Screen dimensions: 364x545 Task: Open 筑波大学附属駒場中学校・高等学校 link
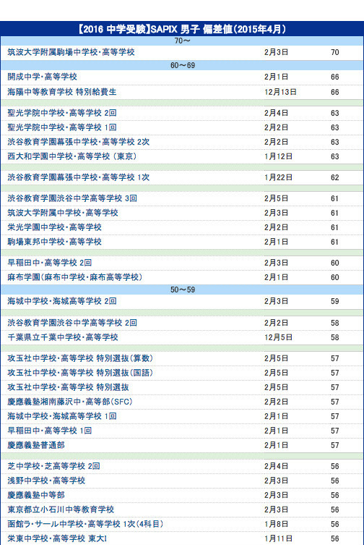(x=71, y=52)
